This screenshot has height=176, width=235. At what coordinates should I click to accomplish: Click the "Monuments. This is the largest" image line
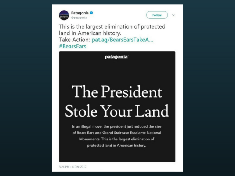click(117, 139)
